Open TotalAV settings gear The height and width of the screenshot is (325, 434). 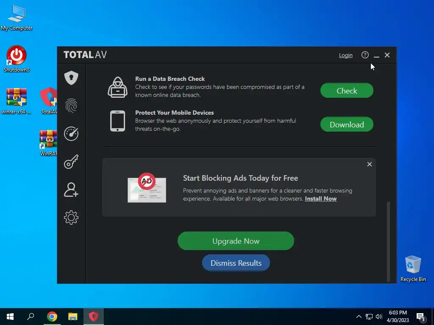pos(71,218)
